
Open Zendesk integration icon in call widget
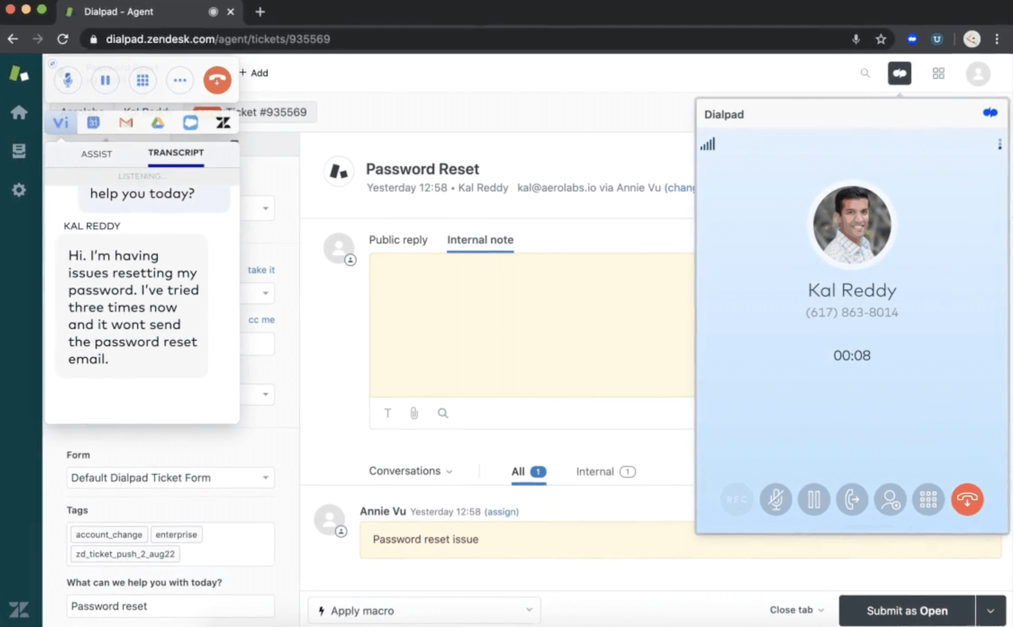point(223,122)
